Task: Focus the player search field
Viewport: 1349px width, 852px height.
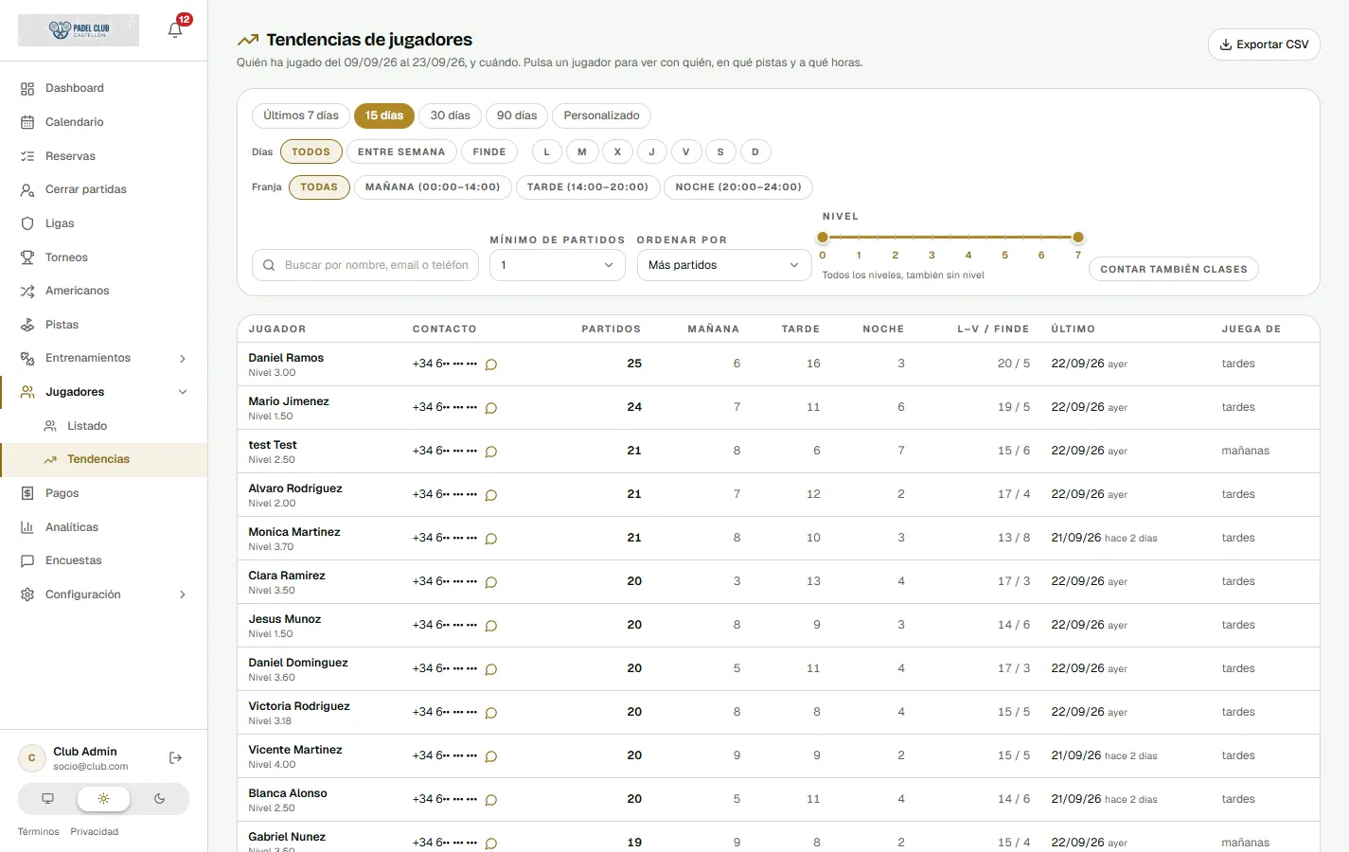Action: (367, 265)
